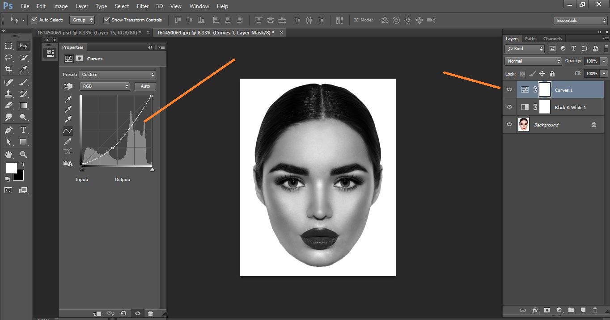
Task: Disable the Auto-Select checkbox
Action: click(x=34, y=20)
